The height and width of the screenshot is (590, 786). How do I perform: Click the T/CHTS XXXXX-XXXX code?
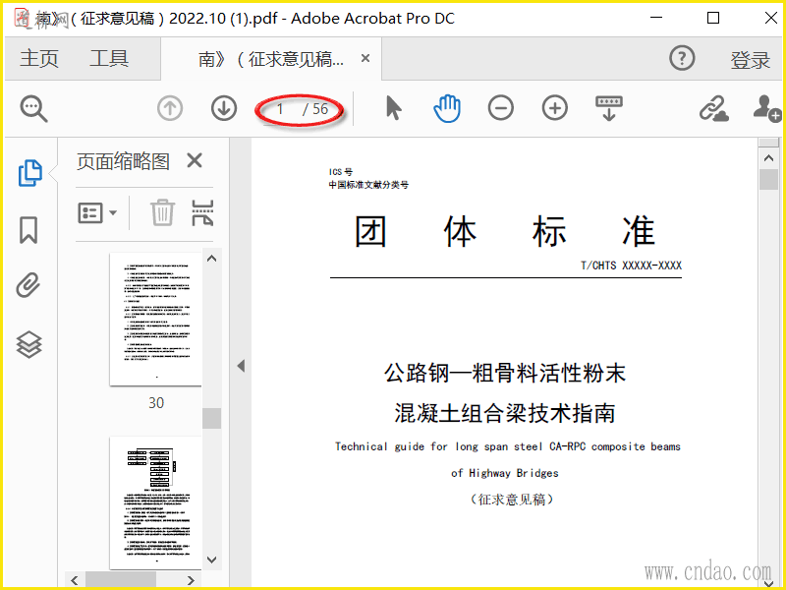click(x=631, y=265)
